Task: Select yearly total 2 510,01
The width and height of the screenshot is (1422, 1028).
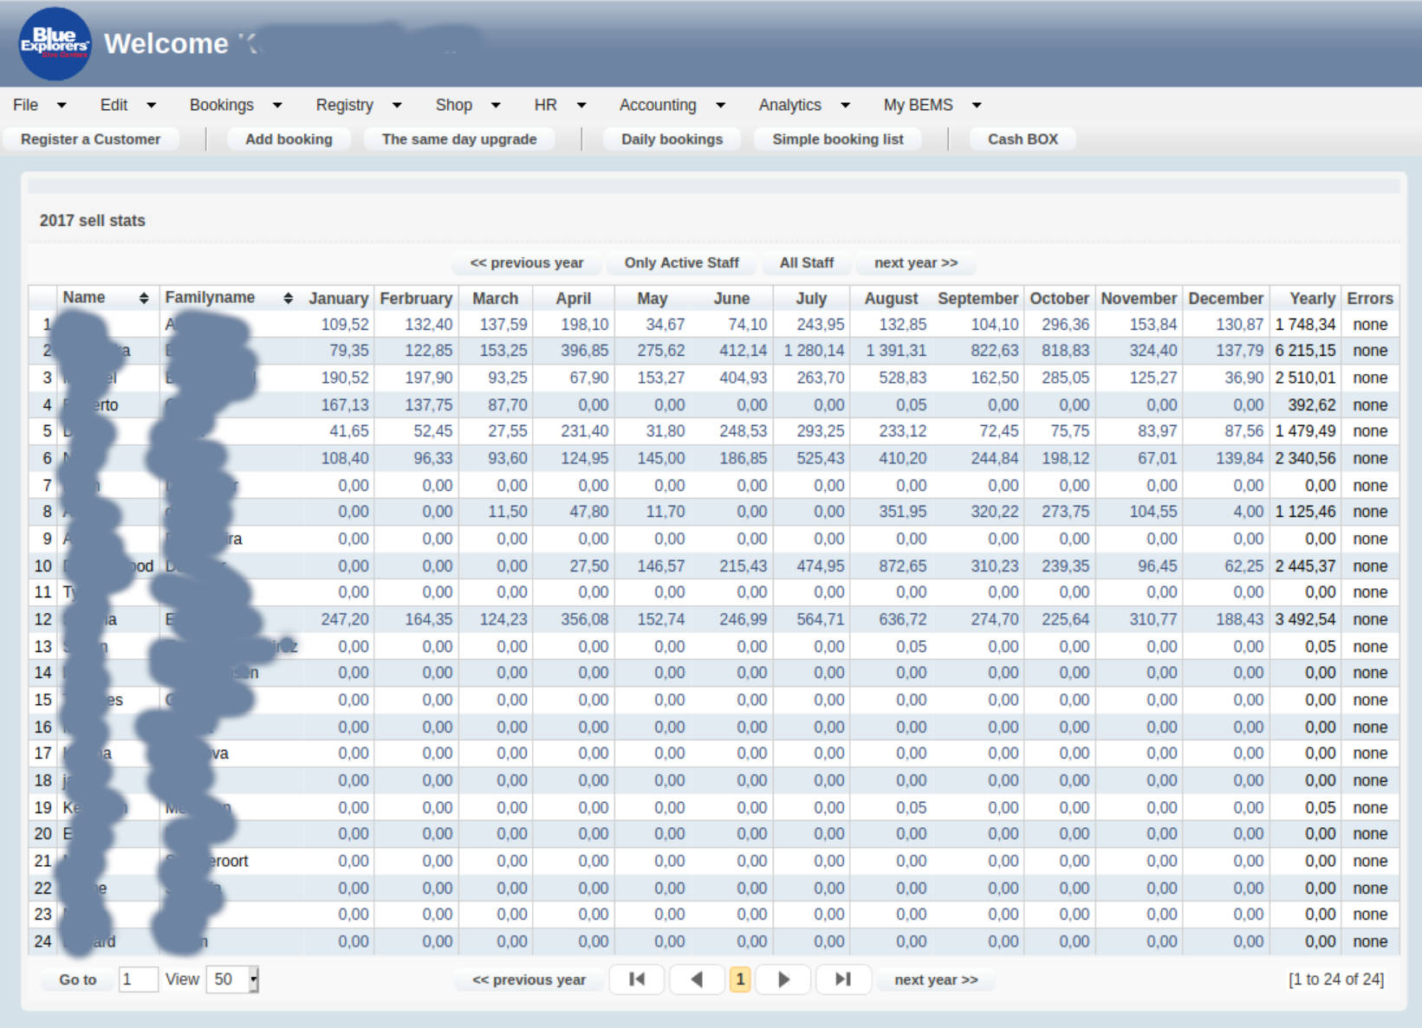Action: pos(1305,378)
